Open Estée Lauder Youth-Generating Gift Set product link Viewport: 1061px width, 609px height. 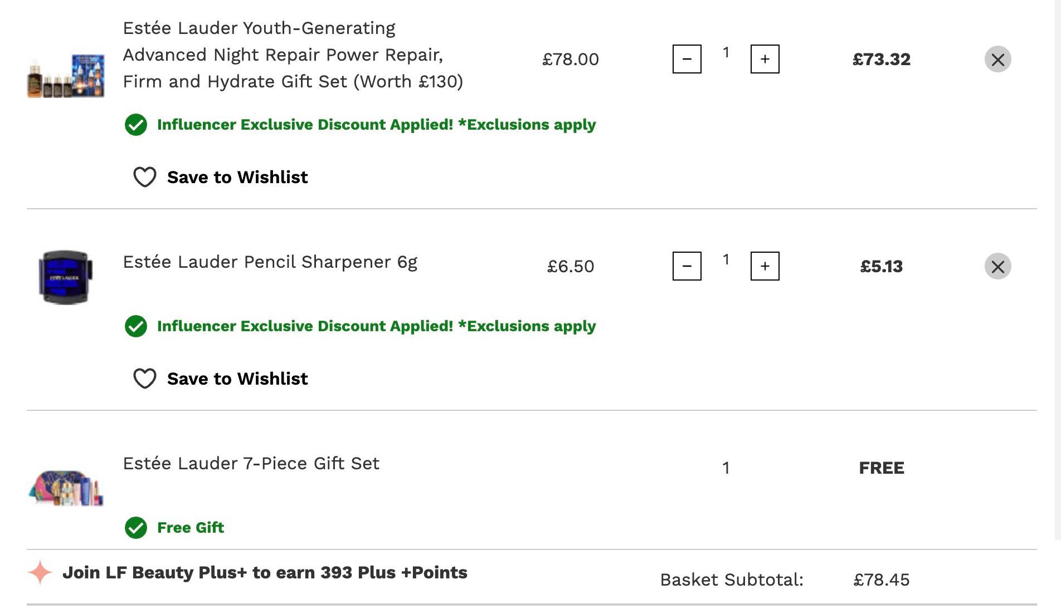293,55
